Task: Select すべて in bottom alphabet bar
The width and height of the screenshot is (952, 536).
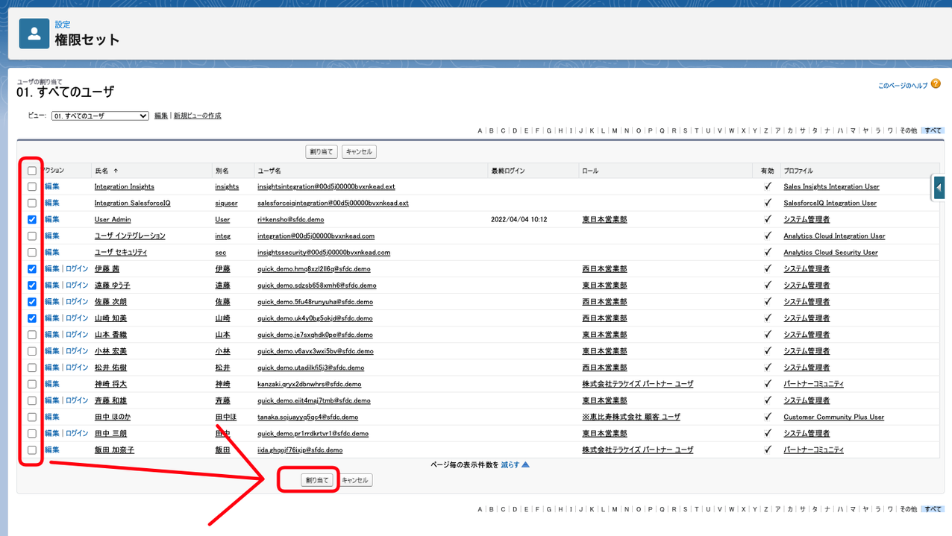Action: click(x=933, y=509)
